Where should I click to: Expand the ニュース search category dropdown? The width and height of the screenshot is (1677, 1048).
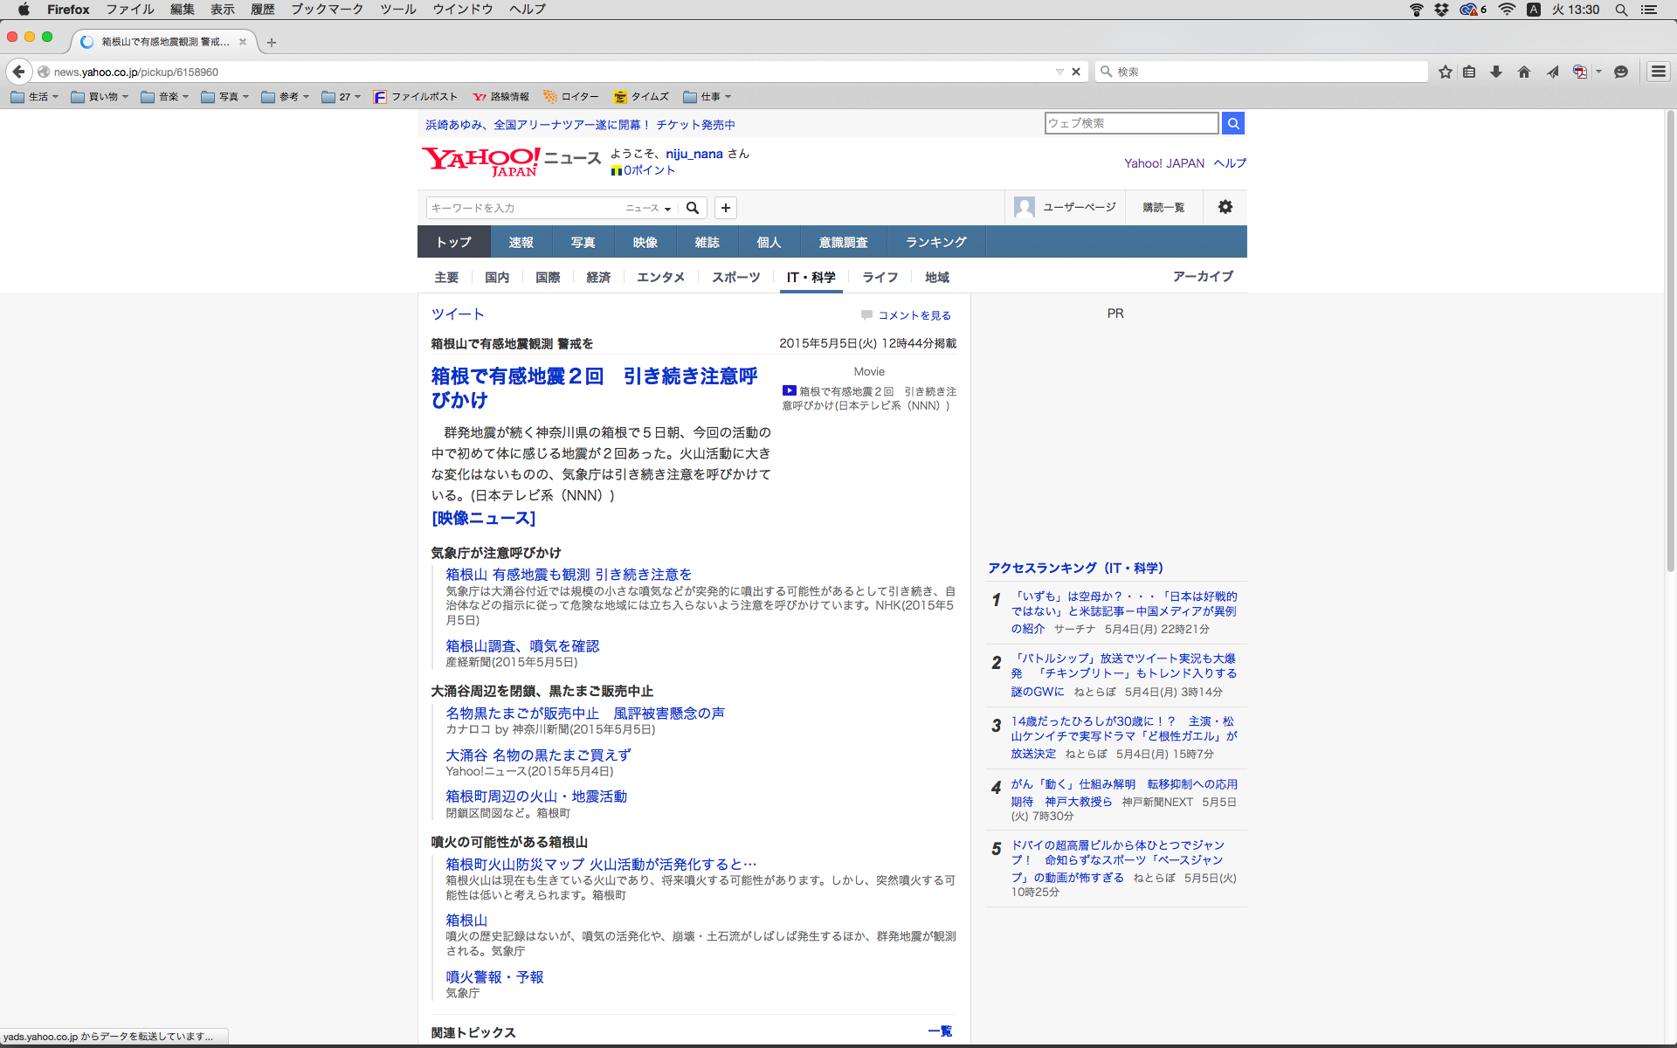pos(648,208)
